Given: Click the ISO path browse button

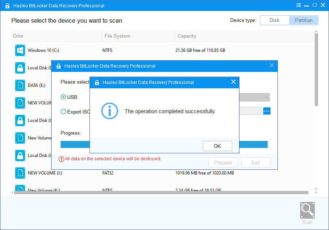Looking at the screenshot, I should click(267, 111).
